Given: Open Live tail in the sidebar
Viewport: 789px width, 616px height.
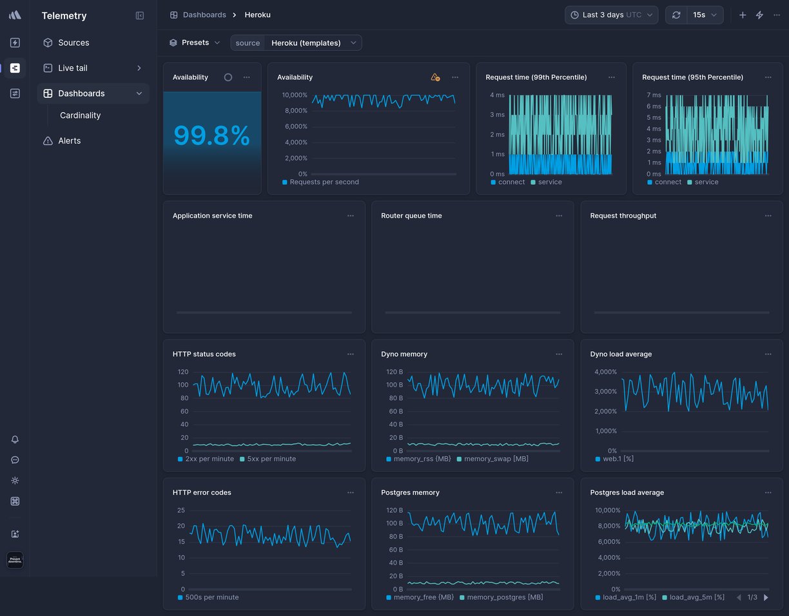Looking at the screenshot, I should click(x=93, y=68).
